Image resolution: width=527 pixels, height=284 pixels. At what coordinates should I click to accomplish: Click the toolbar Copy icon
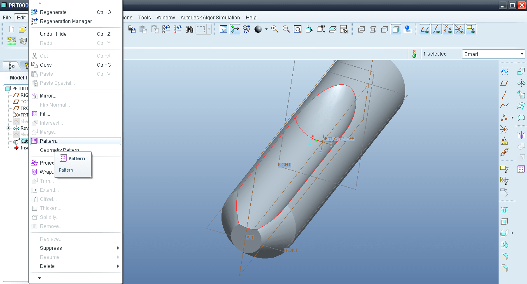coord(132,29)
